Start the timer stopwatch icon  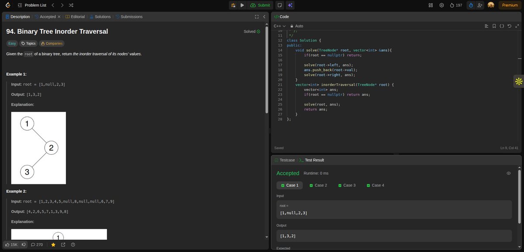tap(471, 5)
